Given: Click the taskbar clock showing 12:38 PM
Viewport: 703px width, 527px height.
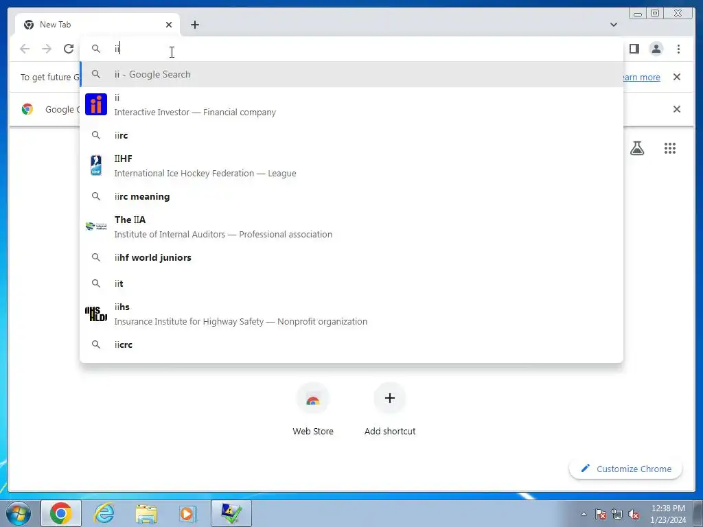Looking at the screenshot, I should coord(668,514).
